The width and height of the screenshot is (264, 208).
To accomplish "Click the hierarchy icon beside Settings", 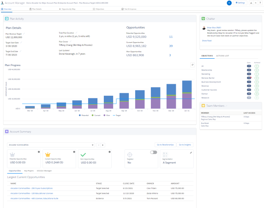I will pyautogui.click(x=251, y=3).
